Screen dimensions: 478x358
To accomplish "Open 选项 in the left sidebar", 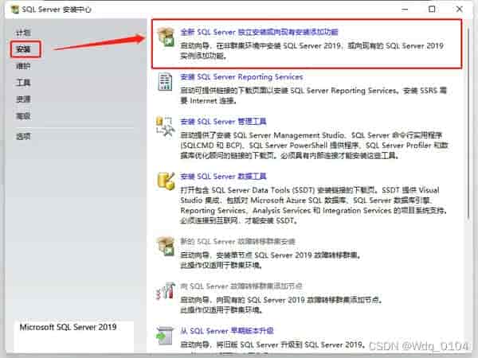I will (23, 136).
